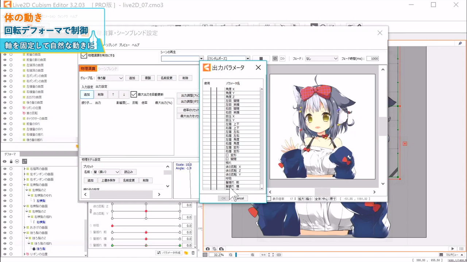Expand the おさげの曲面 tree node

(x=24, y=227)
